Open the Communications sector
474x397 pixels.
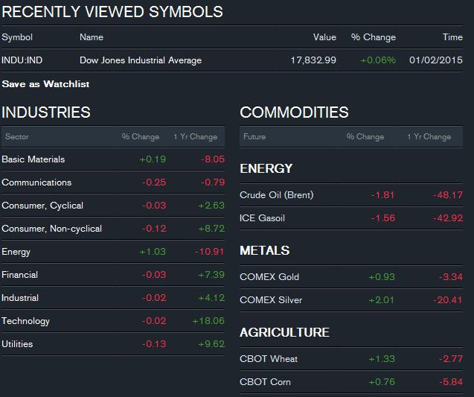click(37, 182)
